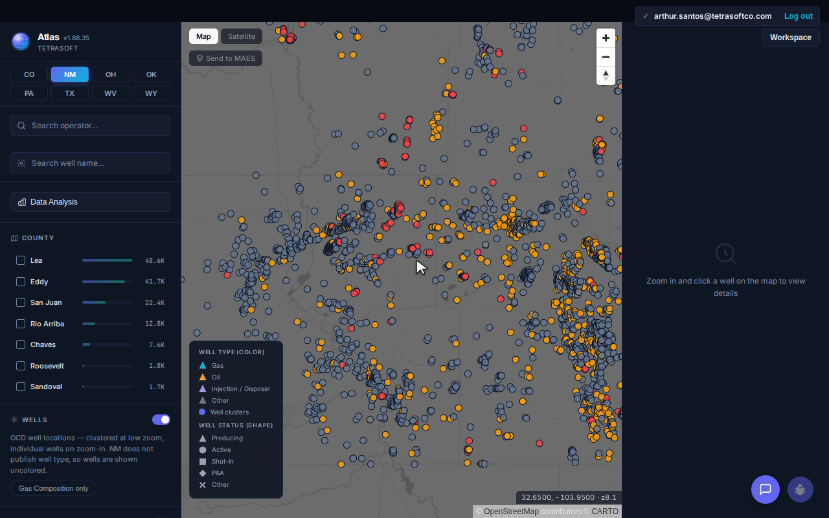Click the Atlas version label v1.88.35
Viewport: 829px width, 518px height.
point(76,38)
